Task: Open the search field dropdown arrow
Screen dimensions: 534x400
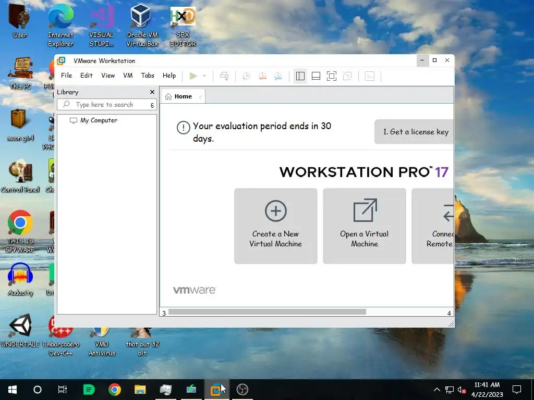Action: (x=152, y=105)
